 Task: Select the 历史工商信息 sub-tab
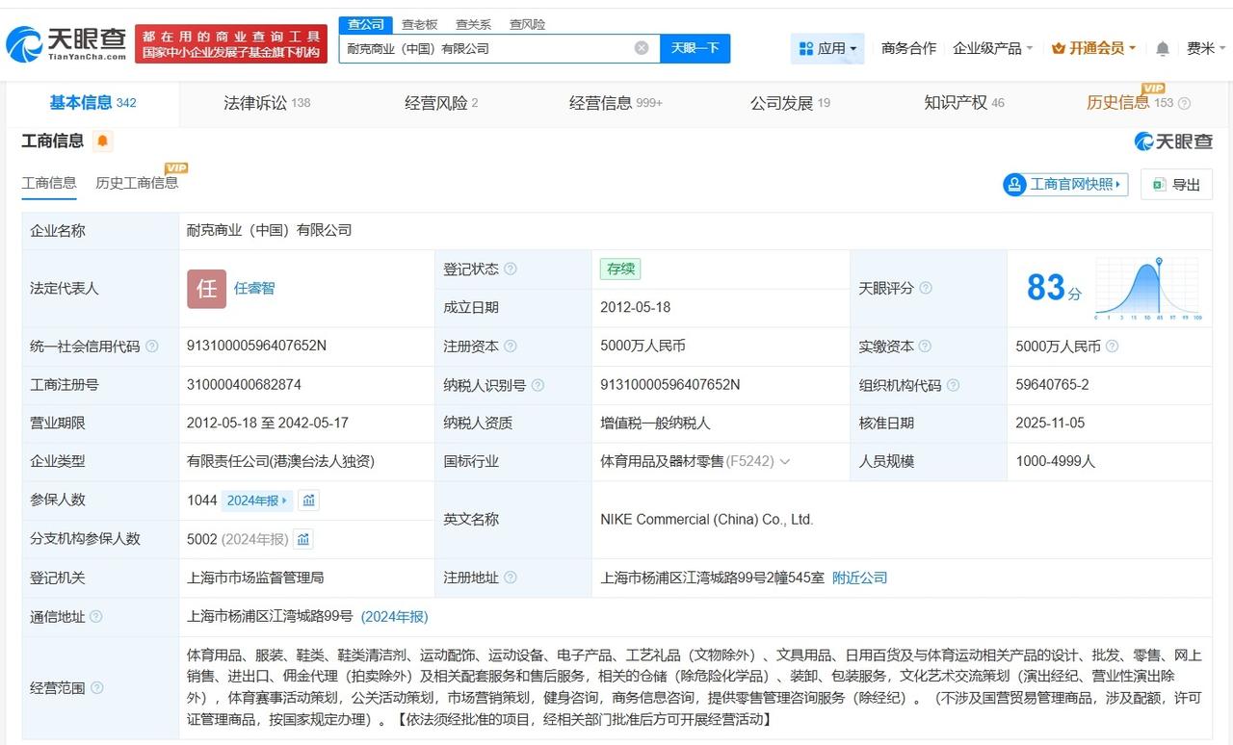pos(137,183)
